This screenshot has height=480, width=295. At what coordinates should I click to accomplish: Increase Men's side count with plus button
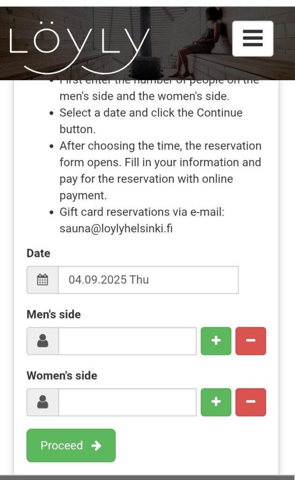click(x=216, y=341)
